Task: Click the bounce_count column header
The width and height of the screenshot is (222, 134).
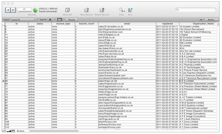Action: click(x=87, y=24)
